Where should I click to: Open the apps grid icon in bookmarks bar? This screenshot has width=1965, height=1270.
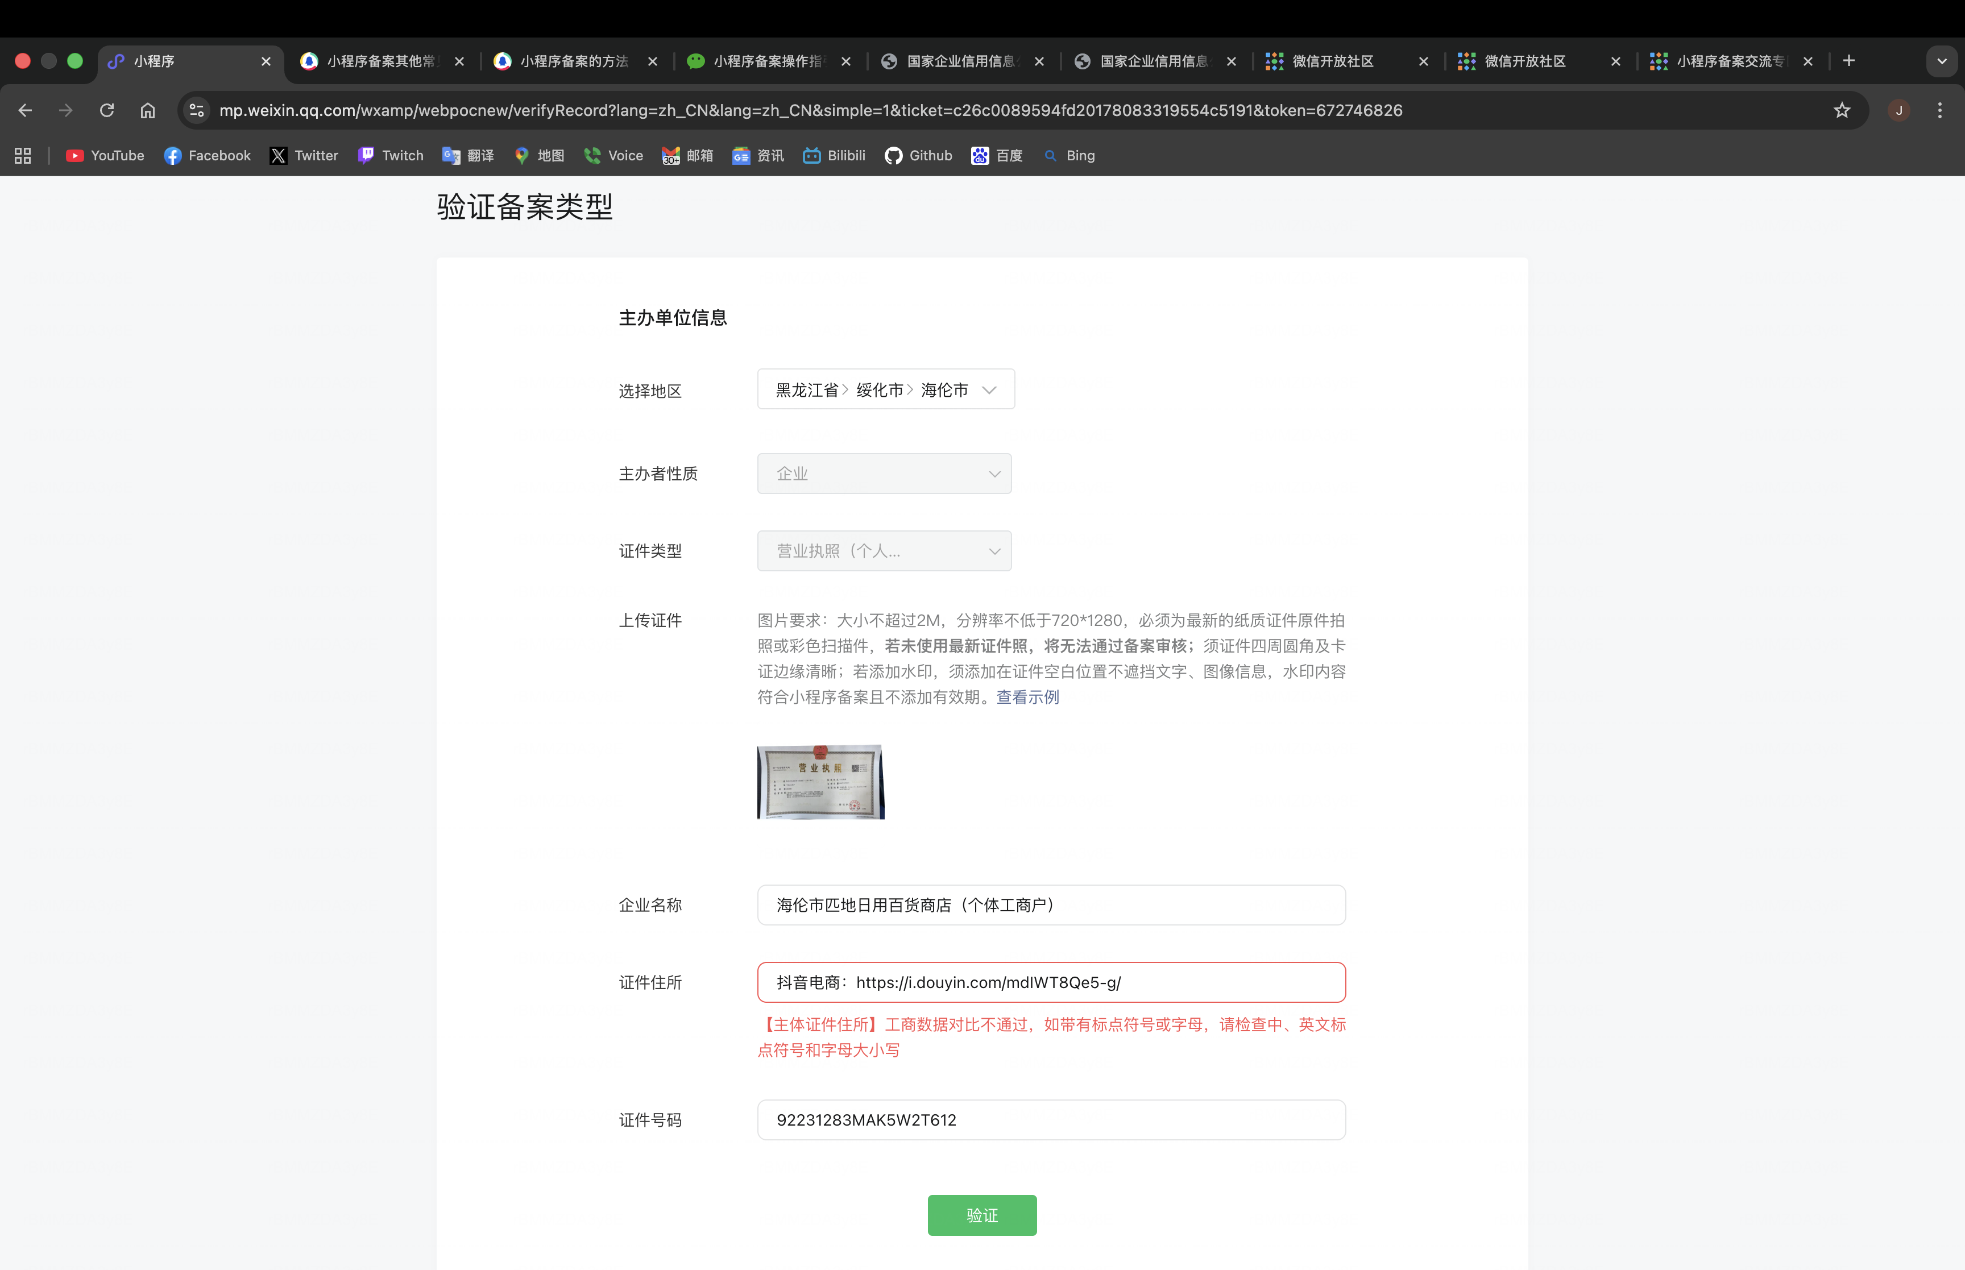coord(23,156)
